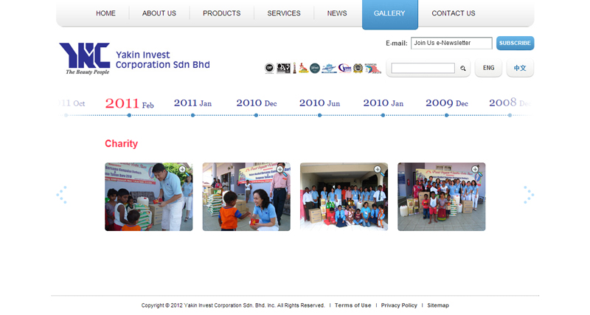Image resolution: width=590 pixels, height=315 pixels.
Task: Click the left dotted carousel arrow
Action: pos(61,195)
